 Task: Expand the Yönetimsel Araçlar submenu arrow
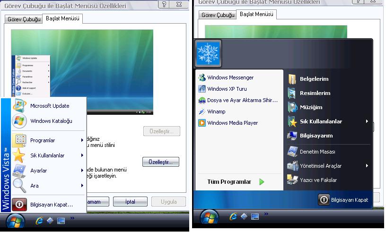[x=367, y=166]
